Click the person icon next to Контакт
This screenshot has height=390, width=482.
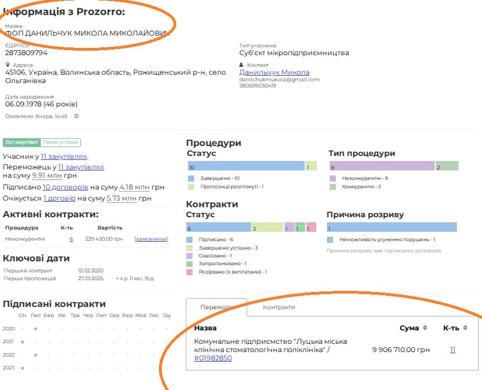[242, 65]
